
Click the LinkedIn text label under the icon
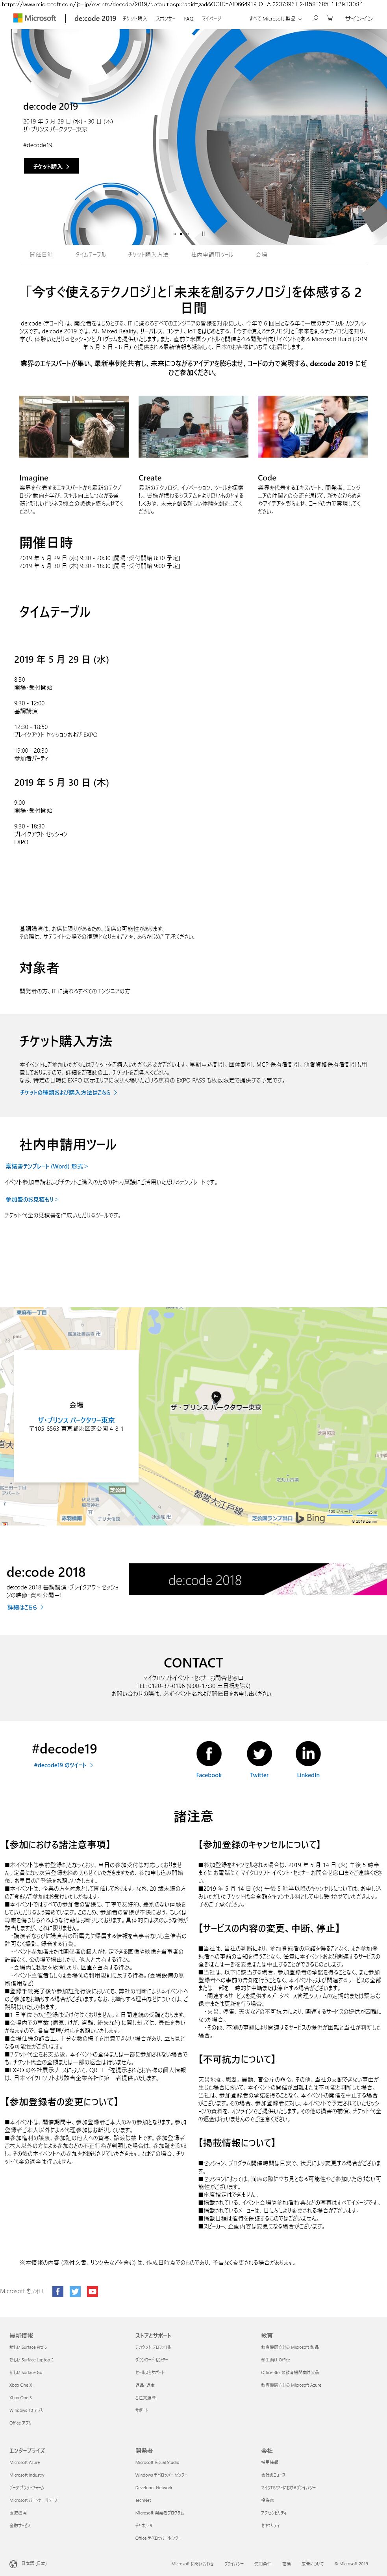[308, 1775]
